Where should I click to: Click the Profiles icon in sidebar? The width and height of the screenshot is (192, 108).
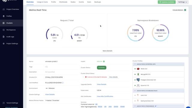click(4, 16)
